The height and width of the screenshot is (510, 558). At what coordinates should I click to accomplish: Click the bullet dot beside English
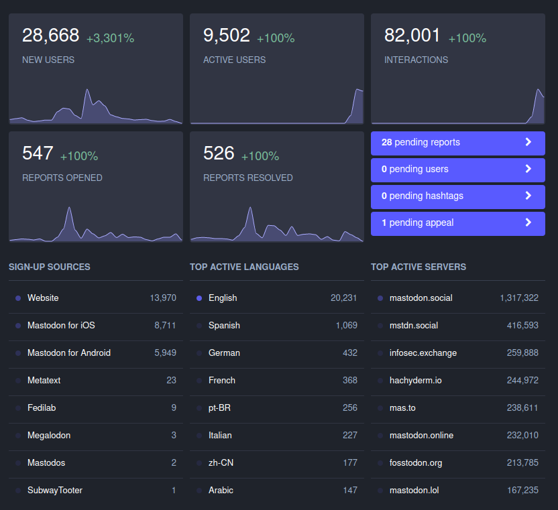click(199, 298)
